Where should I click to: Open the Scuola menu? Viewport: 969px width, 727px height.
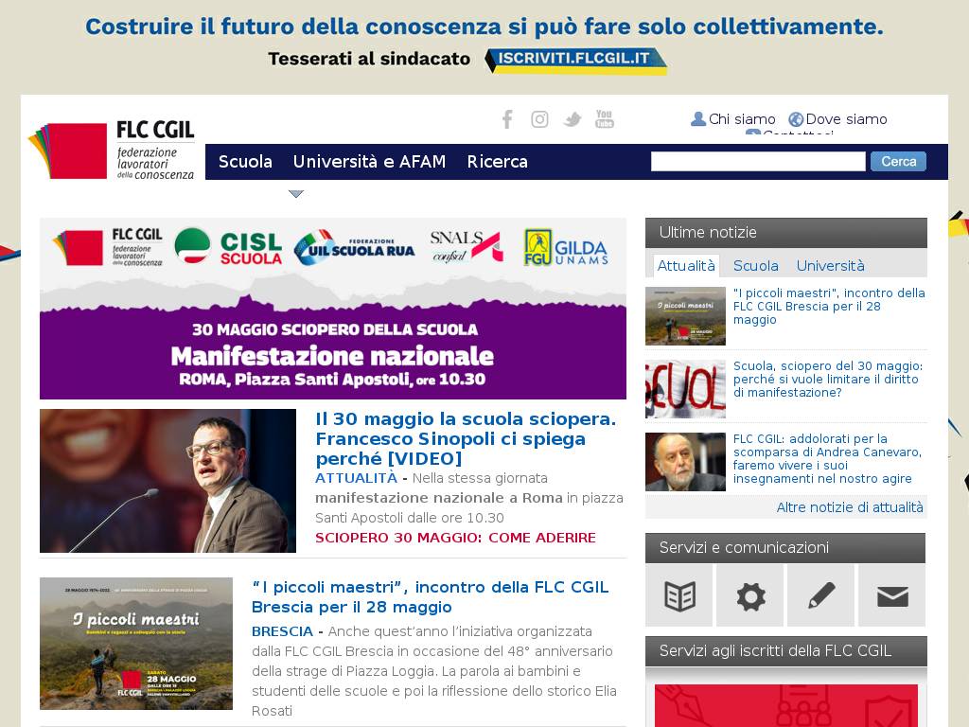pos(245,162)
